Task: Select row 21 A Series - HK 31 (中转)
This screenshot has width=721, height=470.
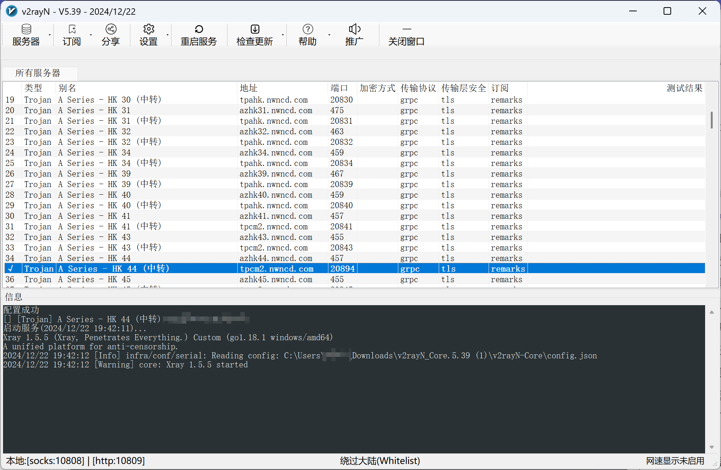Action: [354, 121]
